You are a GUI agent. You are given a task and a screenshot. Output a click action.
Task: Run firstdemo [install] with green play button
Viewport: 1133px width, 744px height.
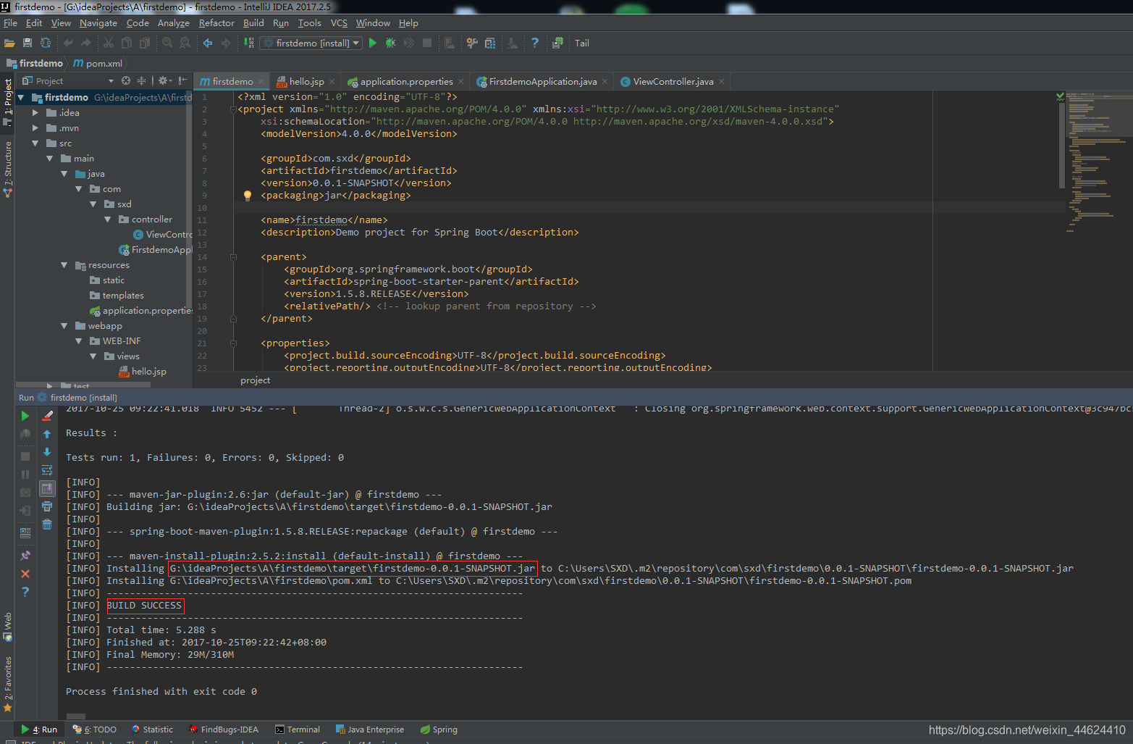click(x=373, y=43)
